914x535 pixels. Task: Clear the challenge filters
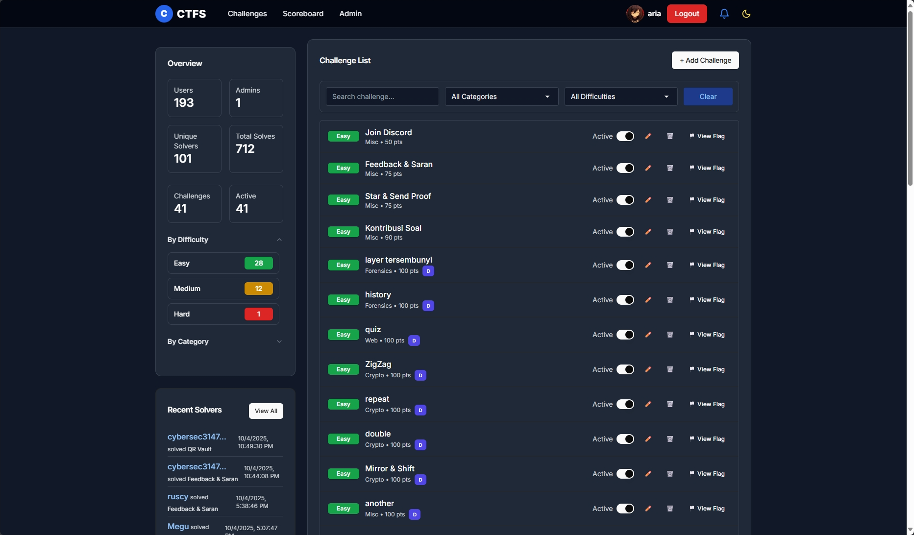[x=708, y=97]
